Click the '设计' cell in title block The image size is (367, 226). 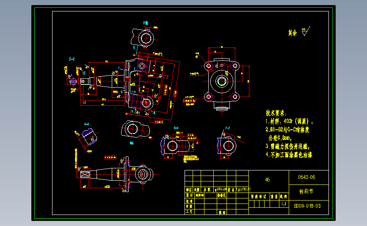pyautogui.click(x=189, y=195)
